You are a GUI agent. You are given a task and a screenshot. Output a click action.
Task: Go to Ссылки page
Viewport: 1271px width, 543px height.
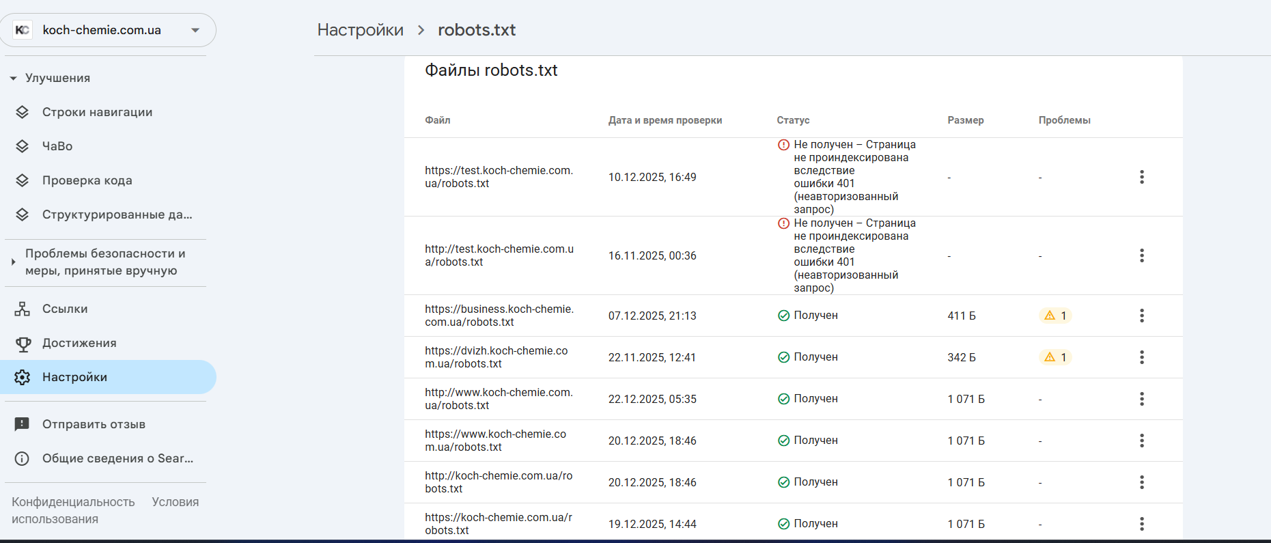pos(108,309)
